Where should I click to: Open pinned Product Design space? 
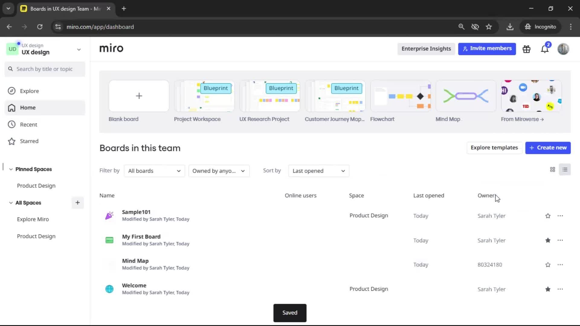pyautogui.click(x=36, y=186)
